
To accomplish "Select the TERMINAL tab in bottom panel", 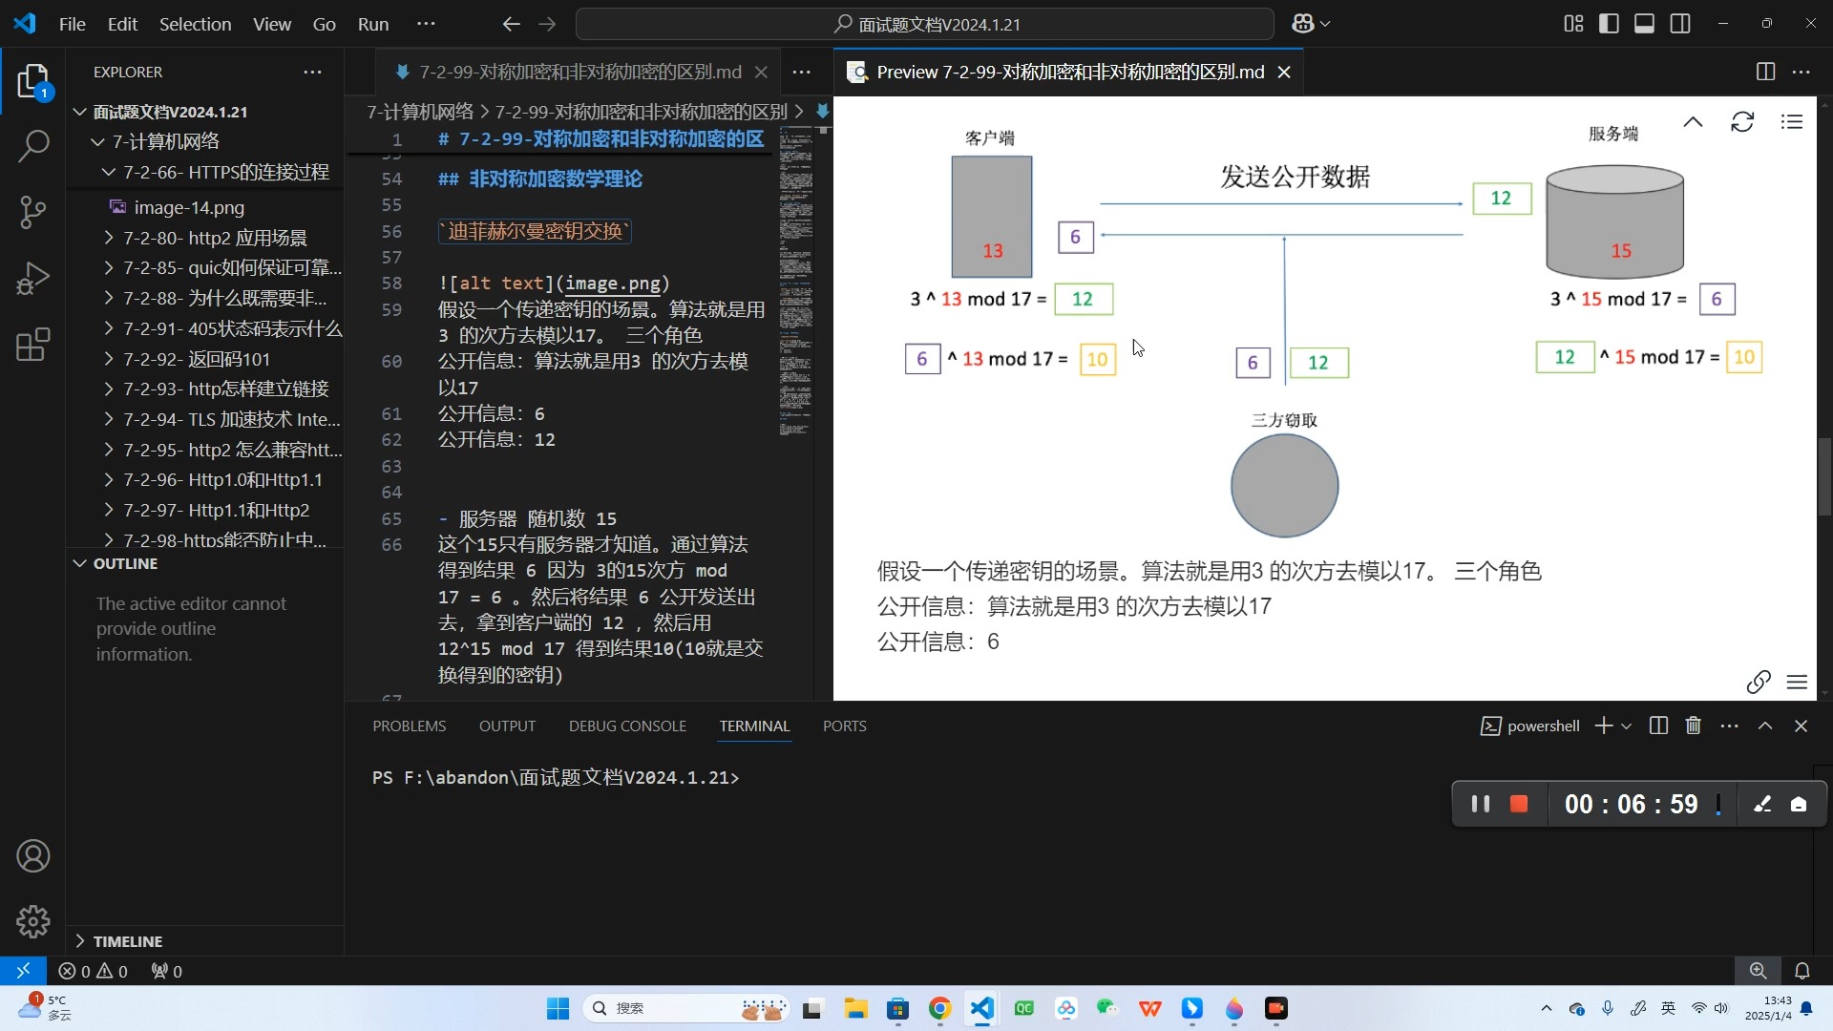I will [754, 726].
